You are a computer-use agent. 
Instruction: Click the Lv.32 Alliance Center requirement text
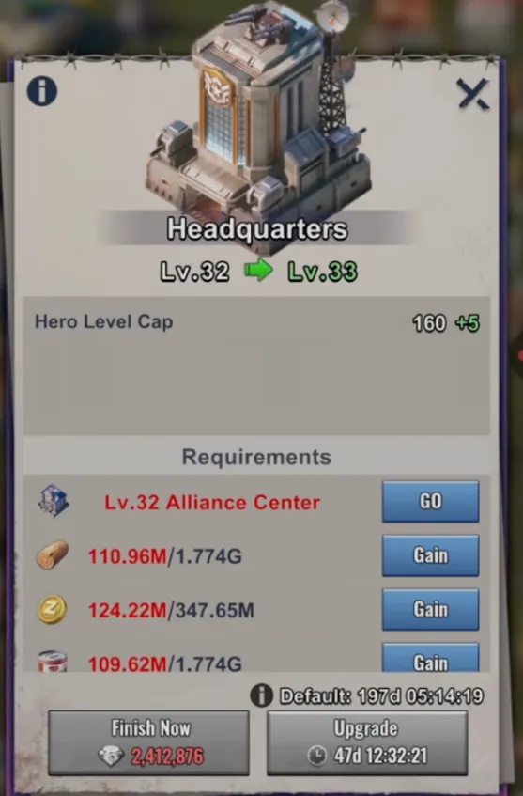click(212, 502)
